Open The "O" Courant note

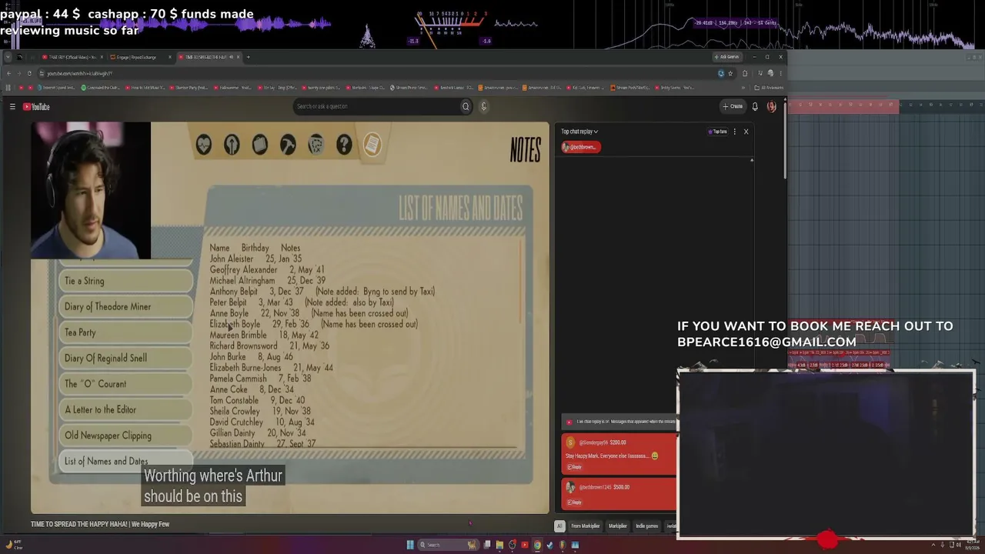point(125,384)
